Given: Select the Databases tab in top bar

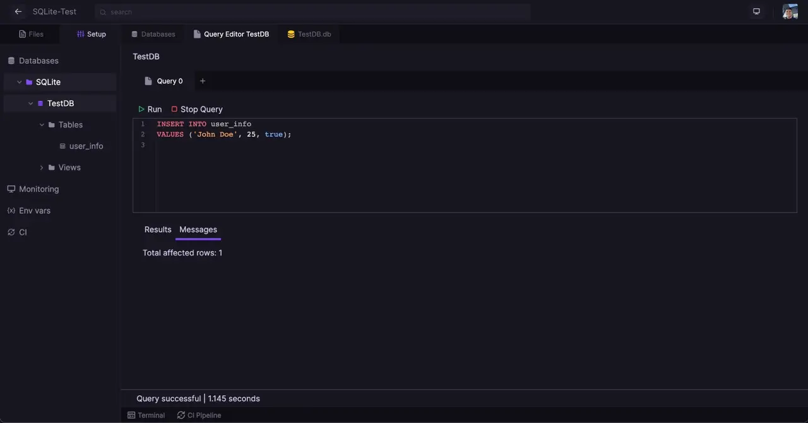Looking at the screenshot, I should click(153, 34).
